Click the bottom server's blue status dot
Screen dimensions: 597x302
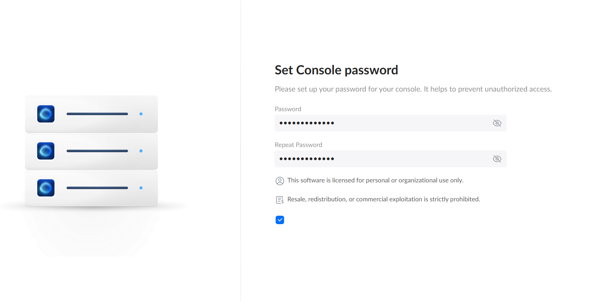tap(141, 188)
